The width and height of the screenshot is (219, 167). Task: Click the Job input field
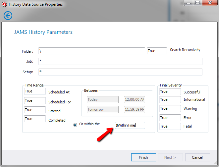120,61
